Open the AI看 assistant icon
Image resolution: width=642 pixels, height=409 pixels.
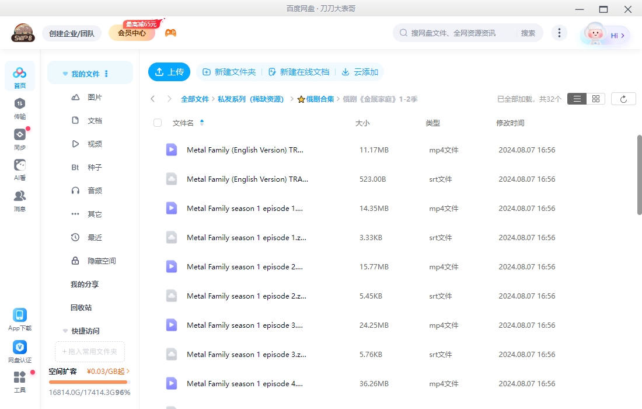pyautogui.click(x=20, y=169)
